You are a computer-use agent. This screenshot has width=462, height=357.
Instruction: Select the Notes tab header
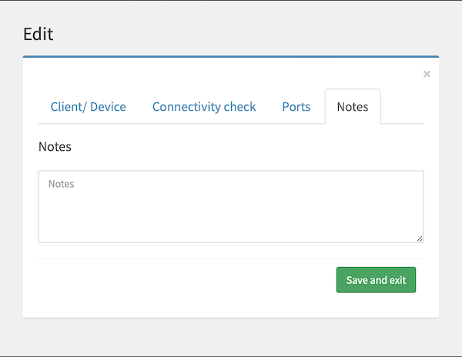353,107
